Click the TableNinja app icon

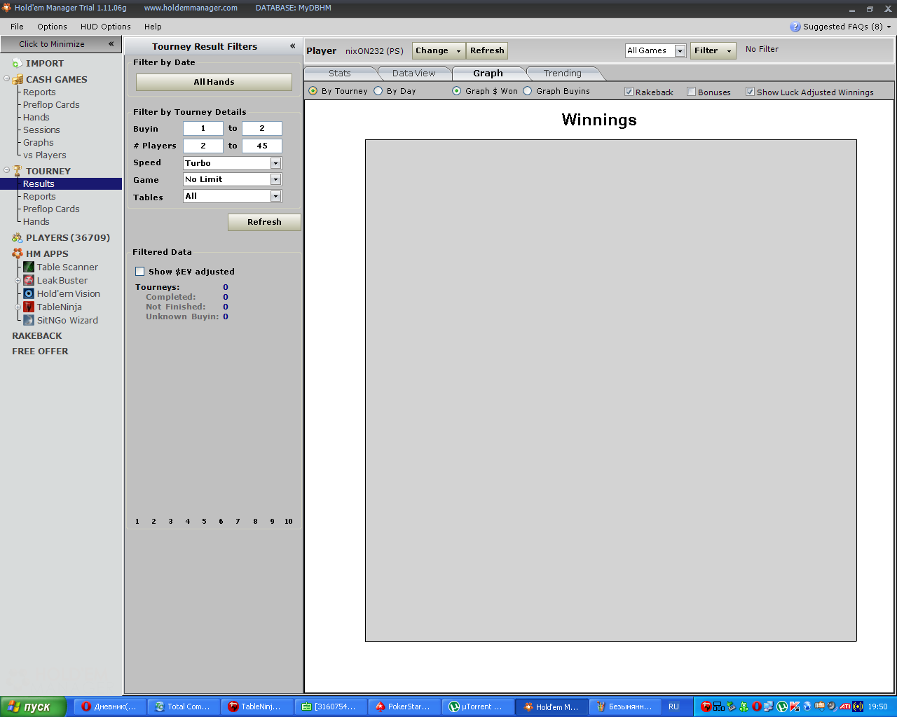pos(29,307)
